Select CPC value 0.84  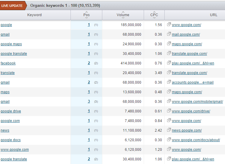[x=158, y=121]
